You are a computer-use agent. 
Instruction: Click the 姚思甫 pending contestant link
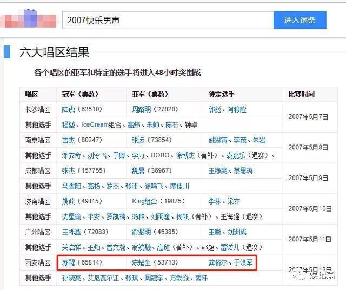tap(218, 140)
